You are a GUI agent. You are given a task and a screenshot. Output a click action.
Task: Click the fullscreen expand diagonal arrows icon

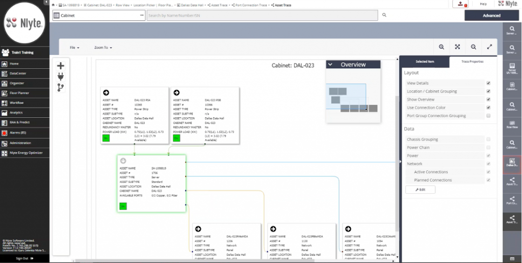[489, 47]
